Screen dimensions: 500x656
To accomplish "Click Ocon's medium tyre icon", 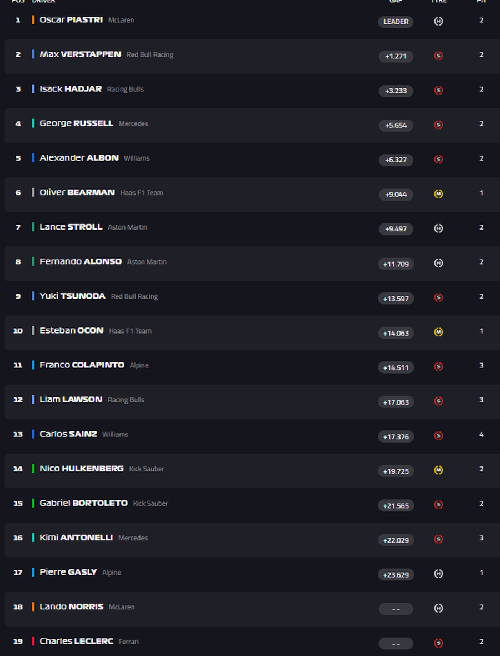I will click(x=438, y=332).
